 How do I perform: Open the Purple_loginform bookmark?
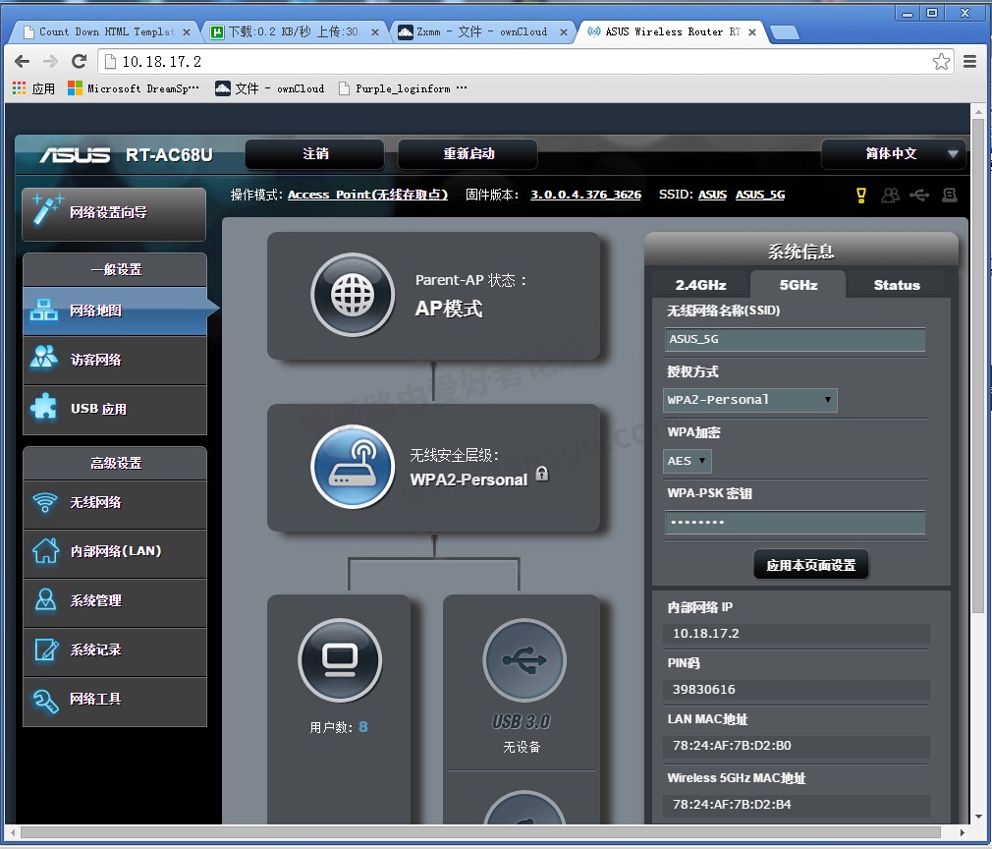point(403,88)
